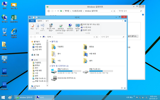Click 시스템 및 보안 breadcrumb in Windows 업데이트
Screen dimensions: 160x100
77,11
